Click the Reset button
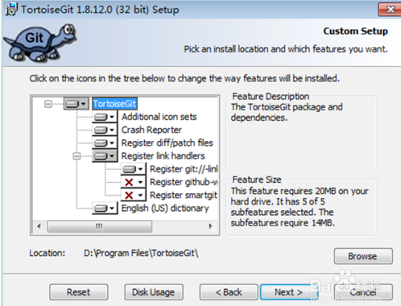Screen dimensions: 401x306 coord(79,292)
